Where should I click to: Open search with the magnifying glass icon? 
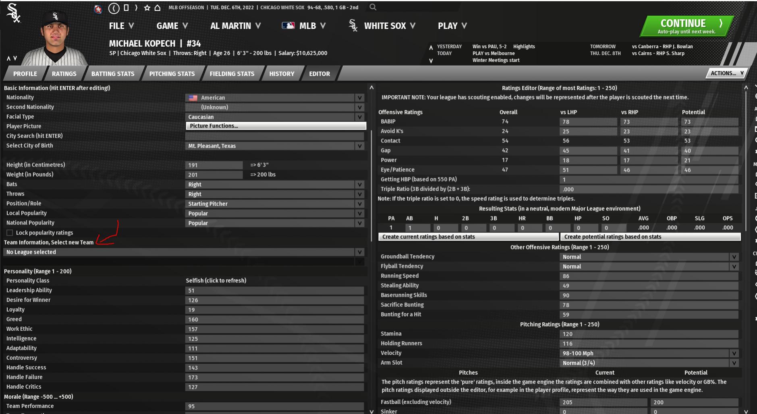[373, 7]
